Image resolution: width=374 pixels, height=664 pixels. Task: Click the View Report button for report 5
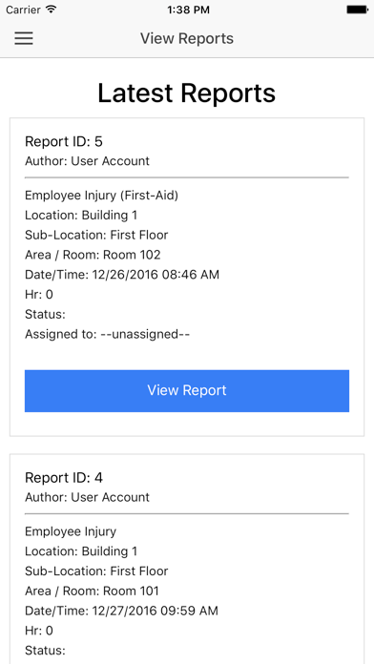click(x=187, y=391)
